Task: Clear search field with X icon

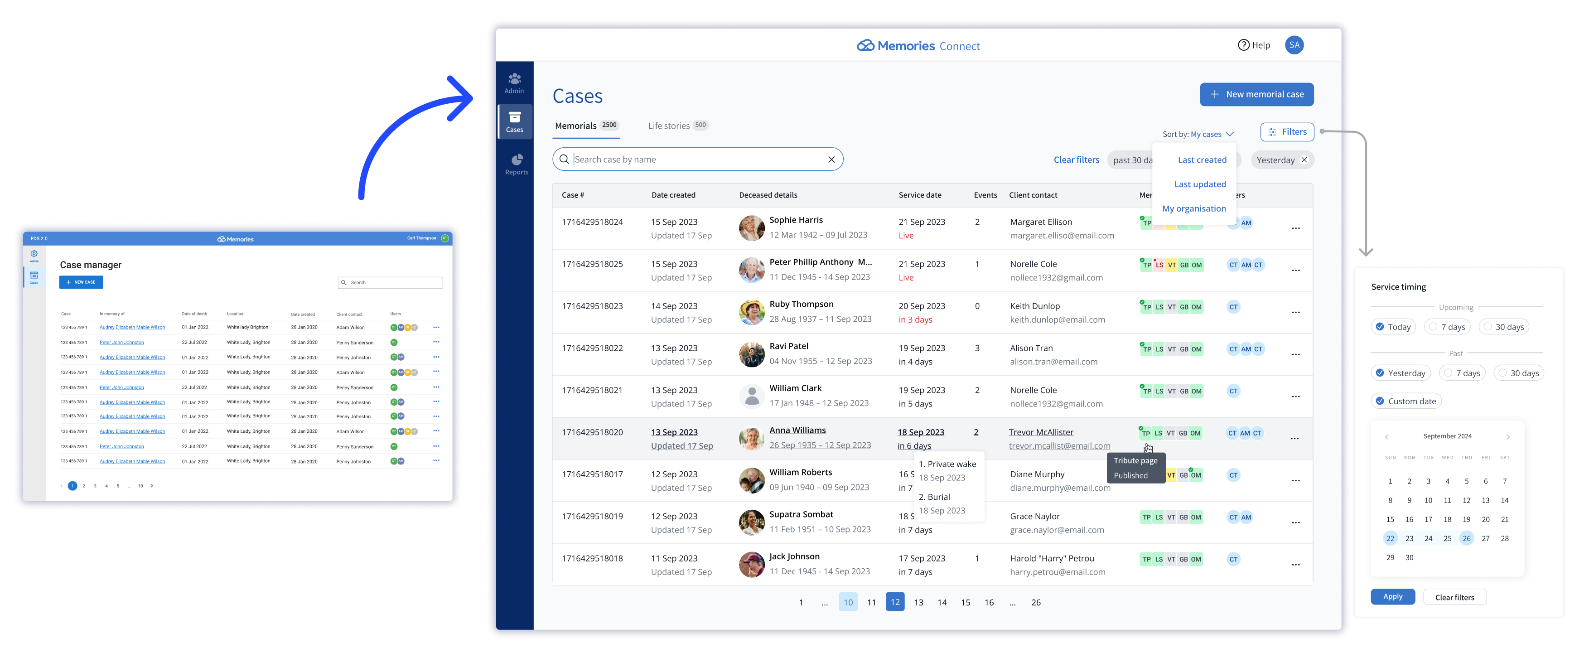Action: tap(831, 160)
